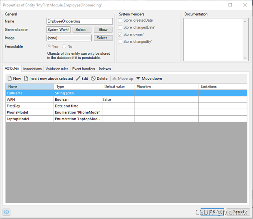Image resolution: width=253 pixels, height=219 pixels.
Task: Toggle Store 'owner' checkbox
Action: point(120,34)
